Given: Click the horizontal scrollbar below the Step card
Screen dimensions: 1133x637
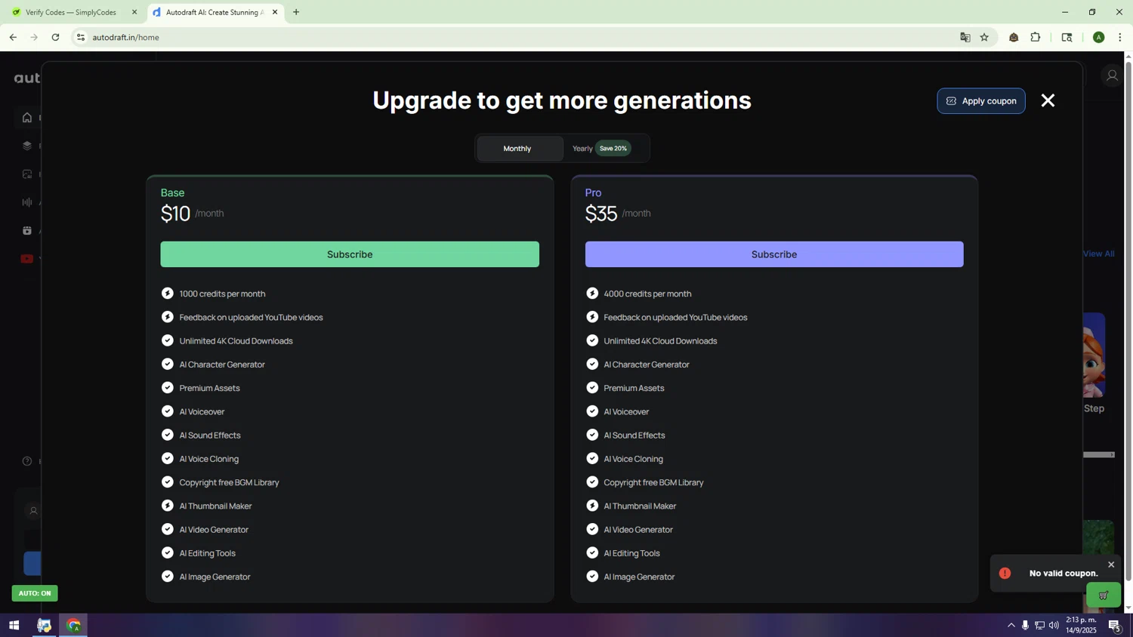Looking at the screenshot, I should [1099, 454].
